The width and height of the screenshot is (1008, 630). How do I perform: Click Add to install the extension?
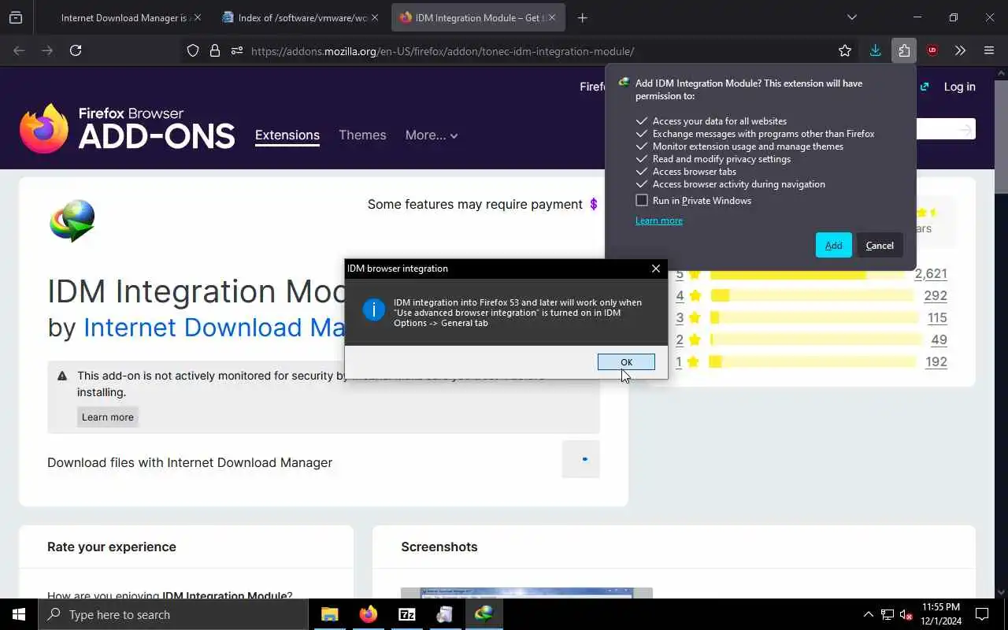pyautogui.click(x=833, y=245)
